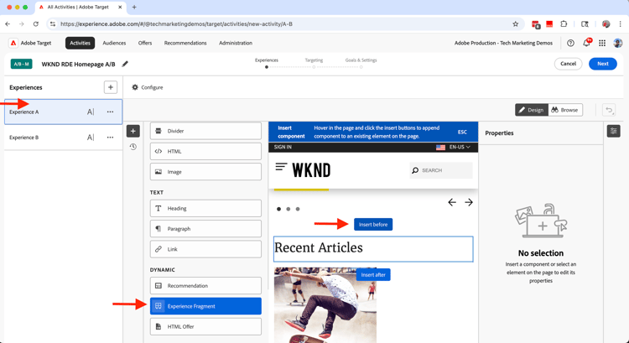Click the SIGN IN link

[x=283, y=148]
